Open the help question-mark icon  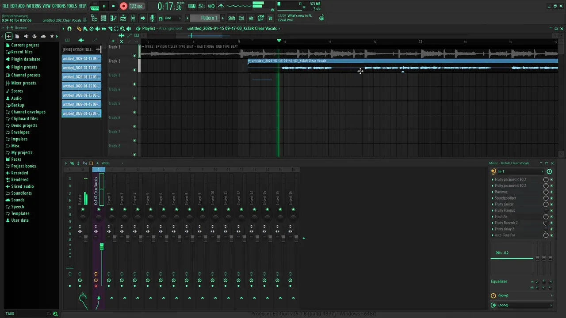pyautogui.click(x=261, y=18)
